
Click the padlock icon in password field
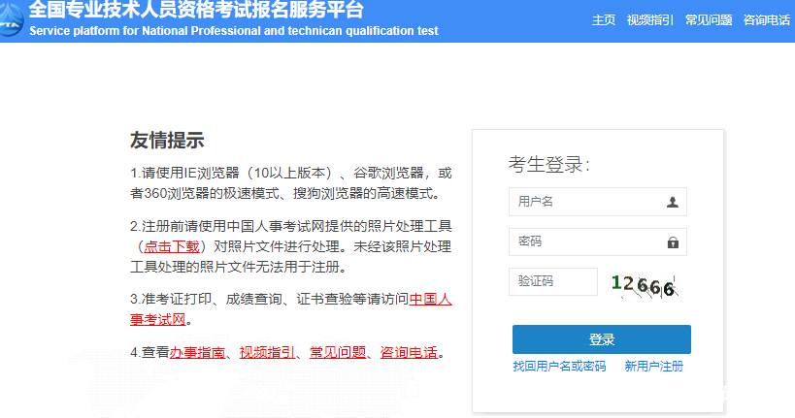673,242
